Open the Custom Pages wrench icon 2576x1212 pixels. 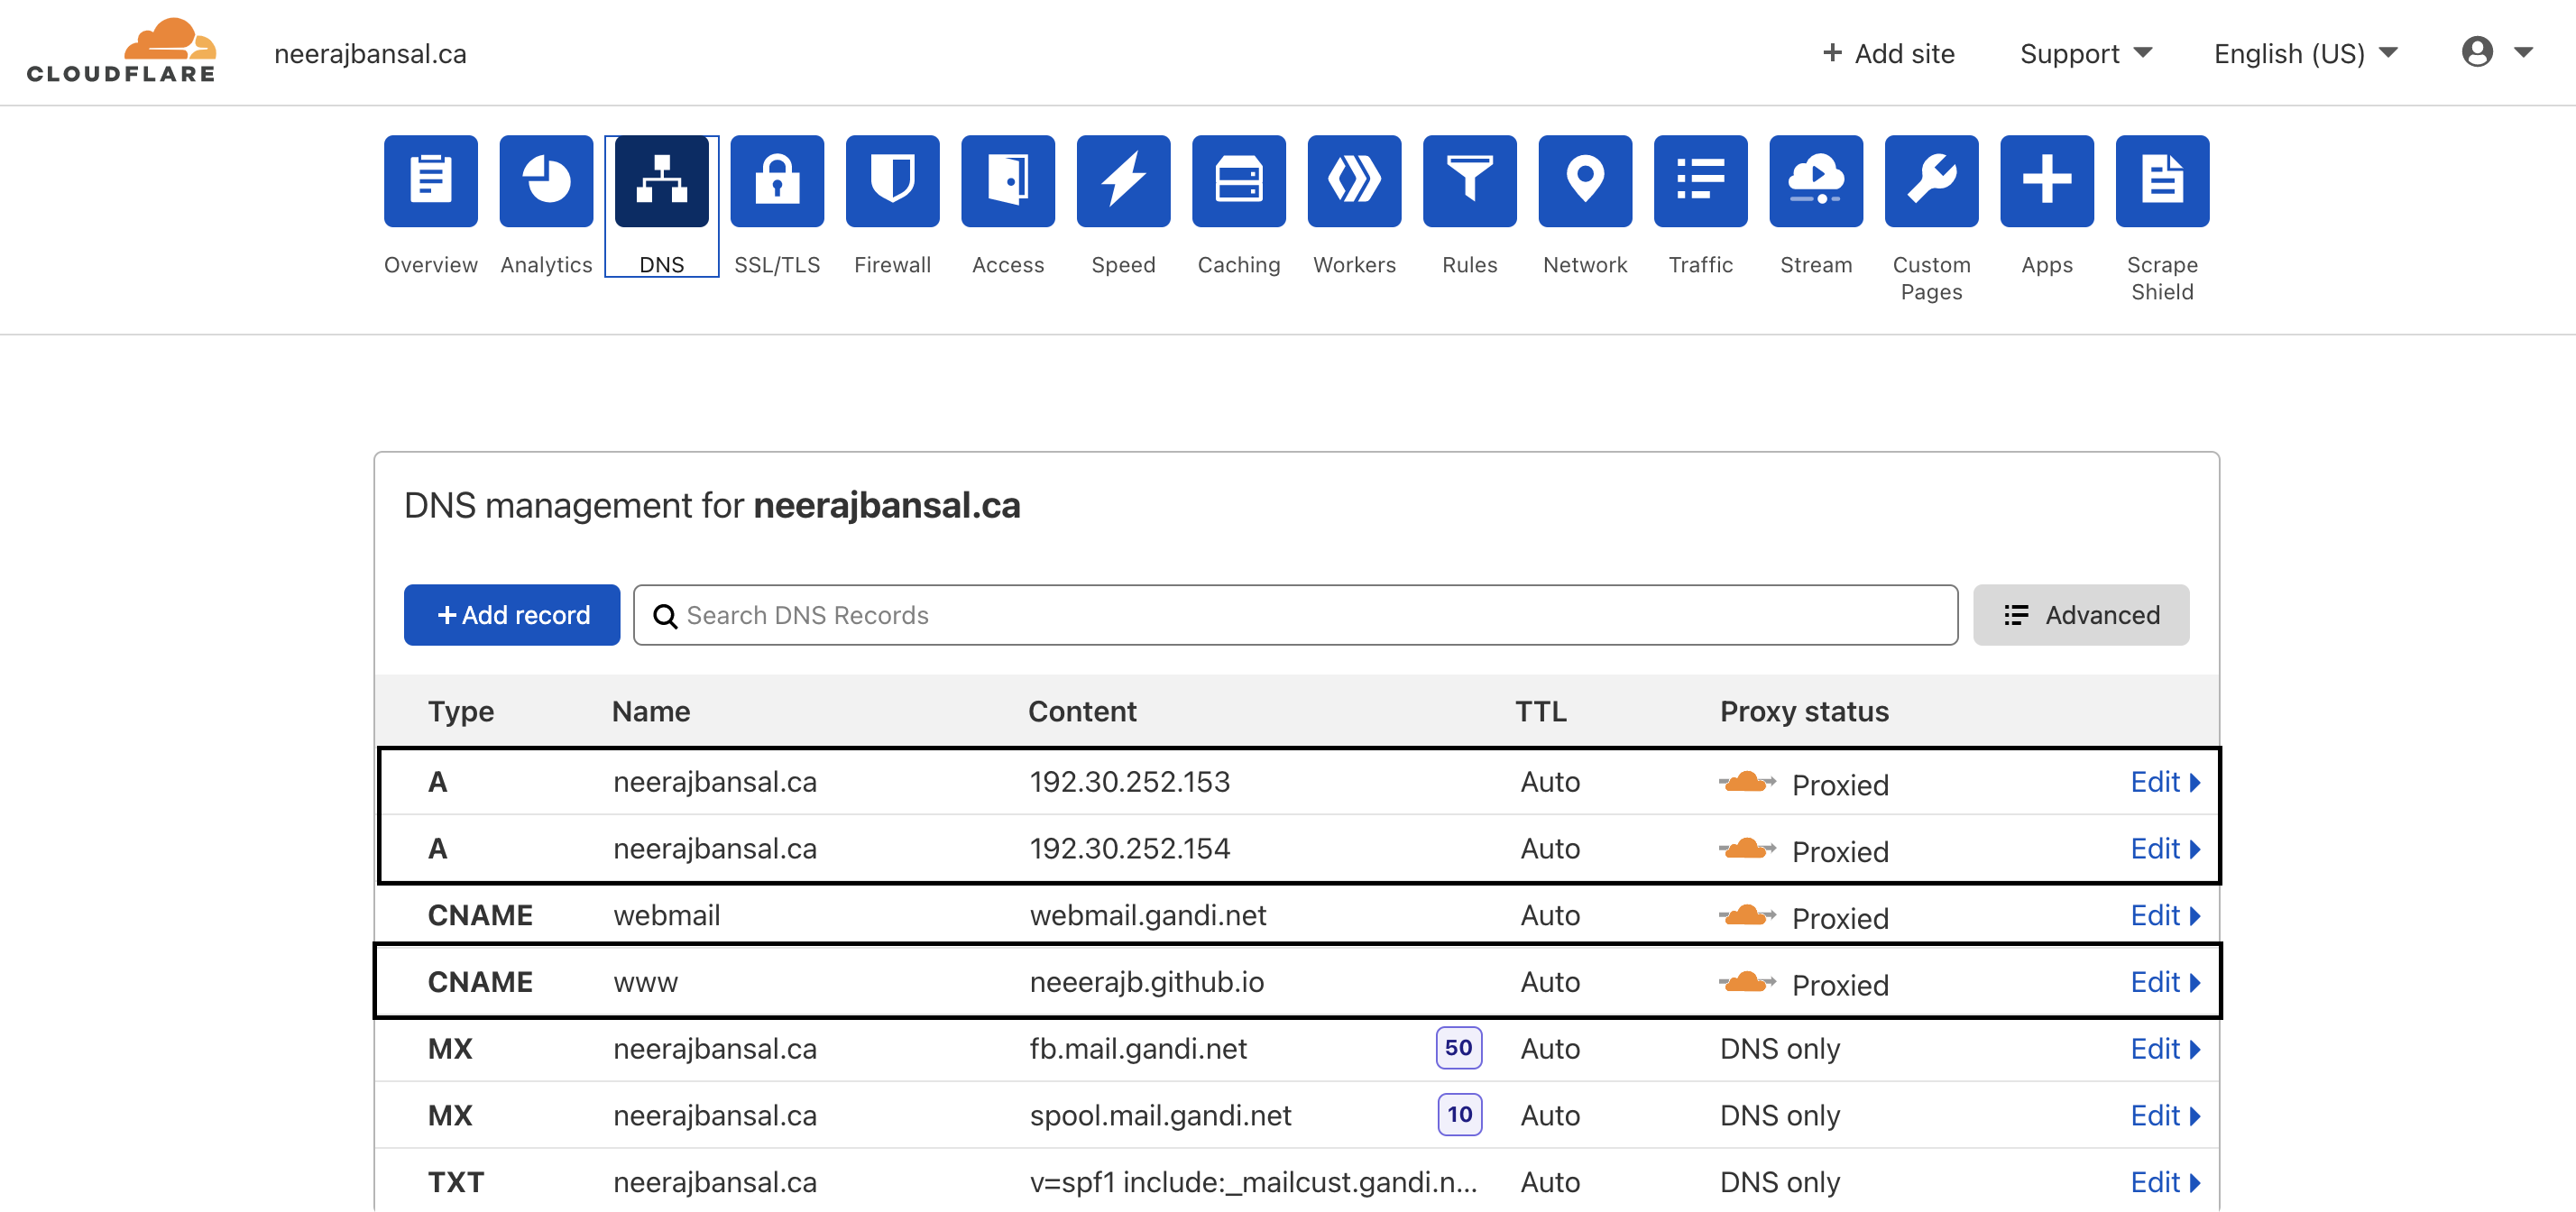1932,181
